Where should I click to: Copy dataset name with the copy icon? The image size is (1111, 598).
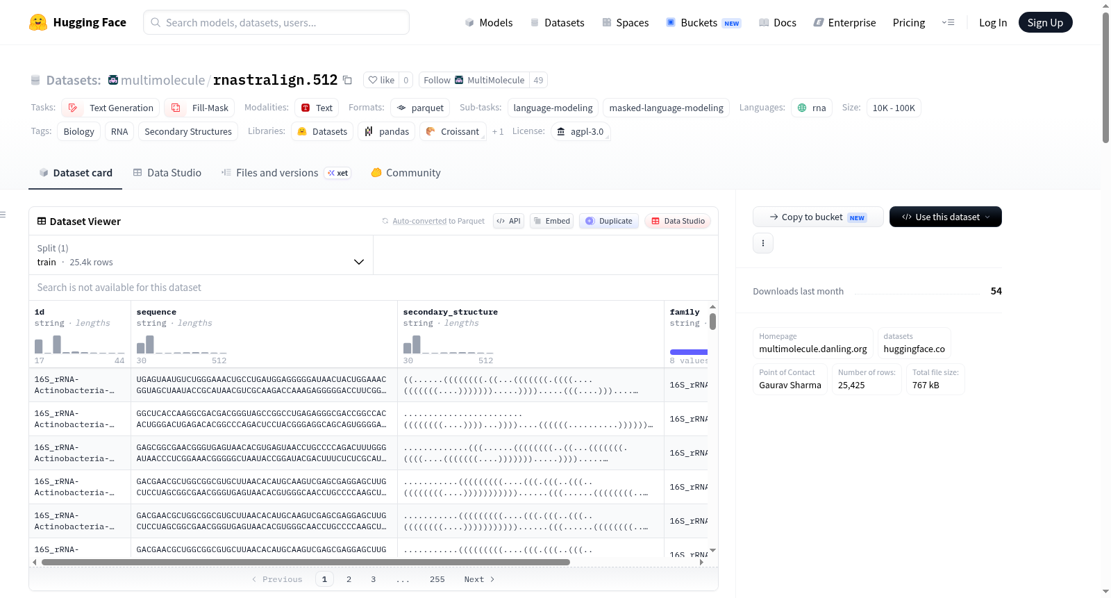pyautogui.click(x=348, y=80)
